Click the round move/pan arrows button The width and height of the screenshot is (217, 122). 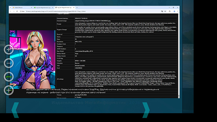(8, 90)
